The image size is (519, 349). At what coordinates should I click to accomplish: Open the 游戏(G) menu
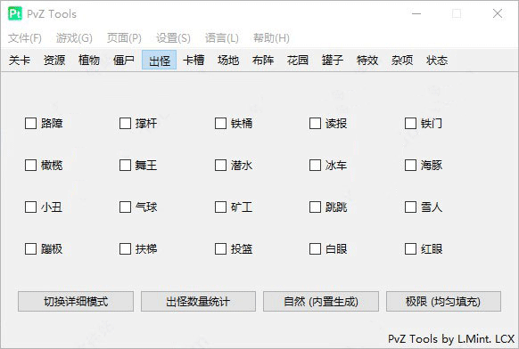pyautogui.click(x=74, y=38)
